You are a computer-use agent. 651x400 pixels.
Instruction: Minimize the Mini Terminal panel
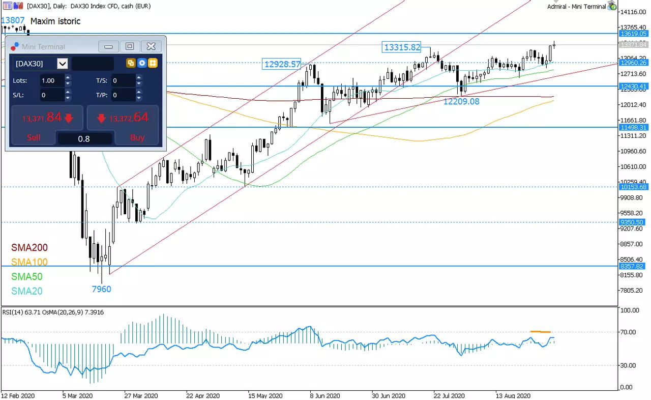(x=108, y=46)
